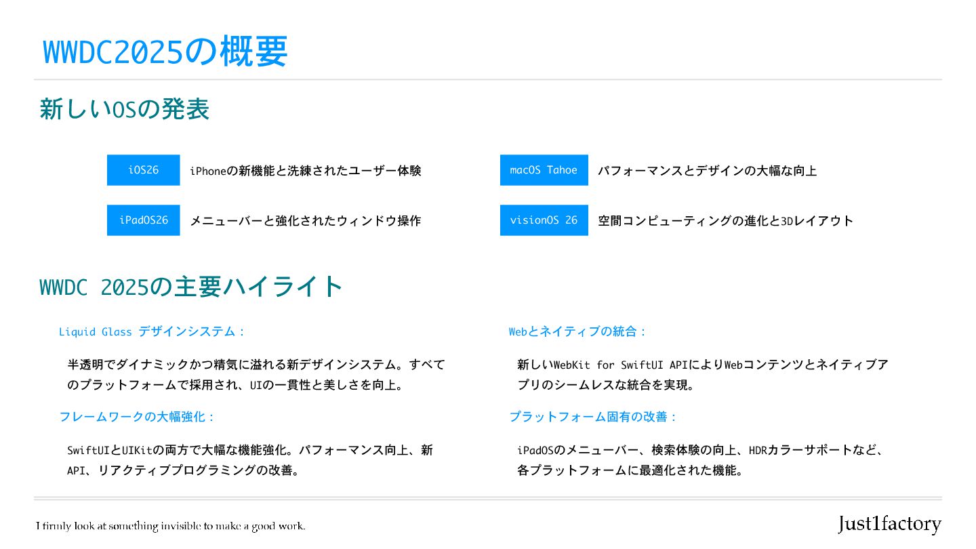Screen dimensions: 976x549
Task: Click text パフォーマンスとデザインの大幅な向上
Action: point(707,171)
